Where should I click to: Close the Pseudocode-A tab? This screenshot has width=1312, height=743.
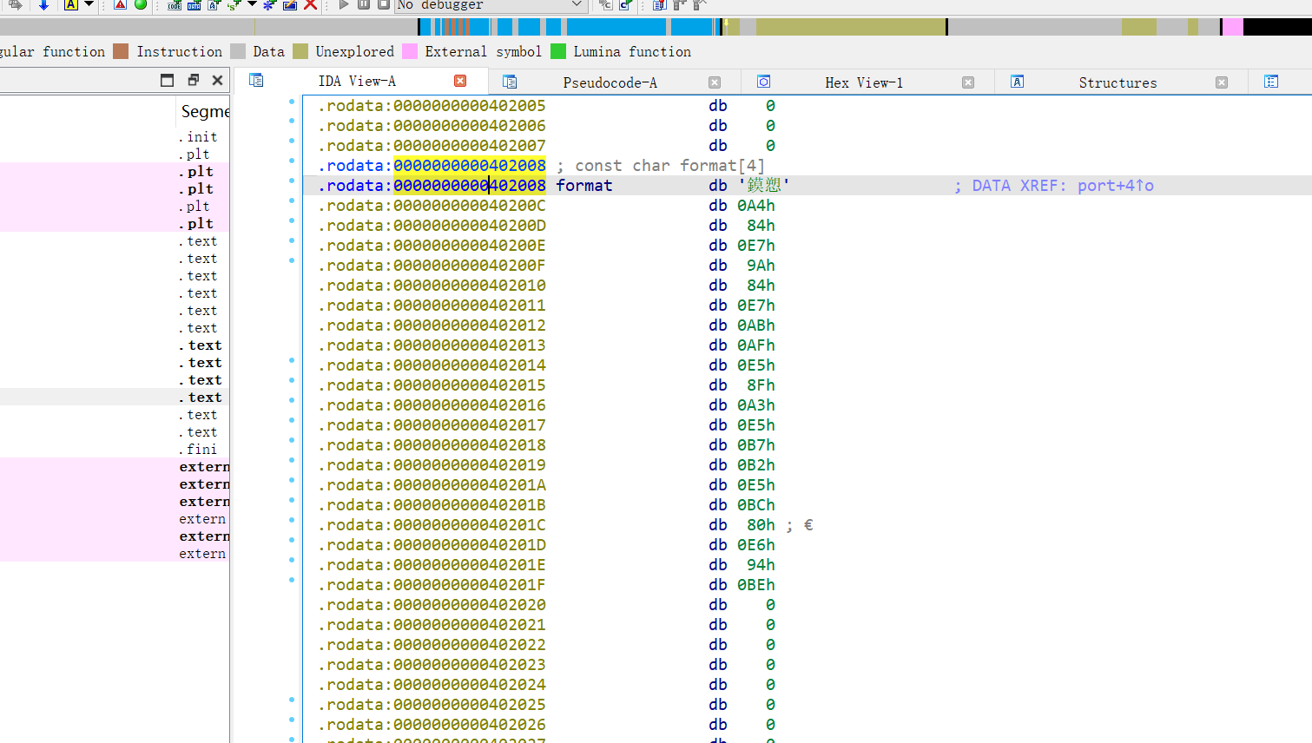tap(715, 82)
